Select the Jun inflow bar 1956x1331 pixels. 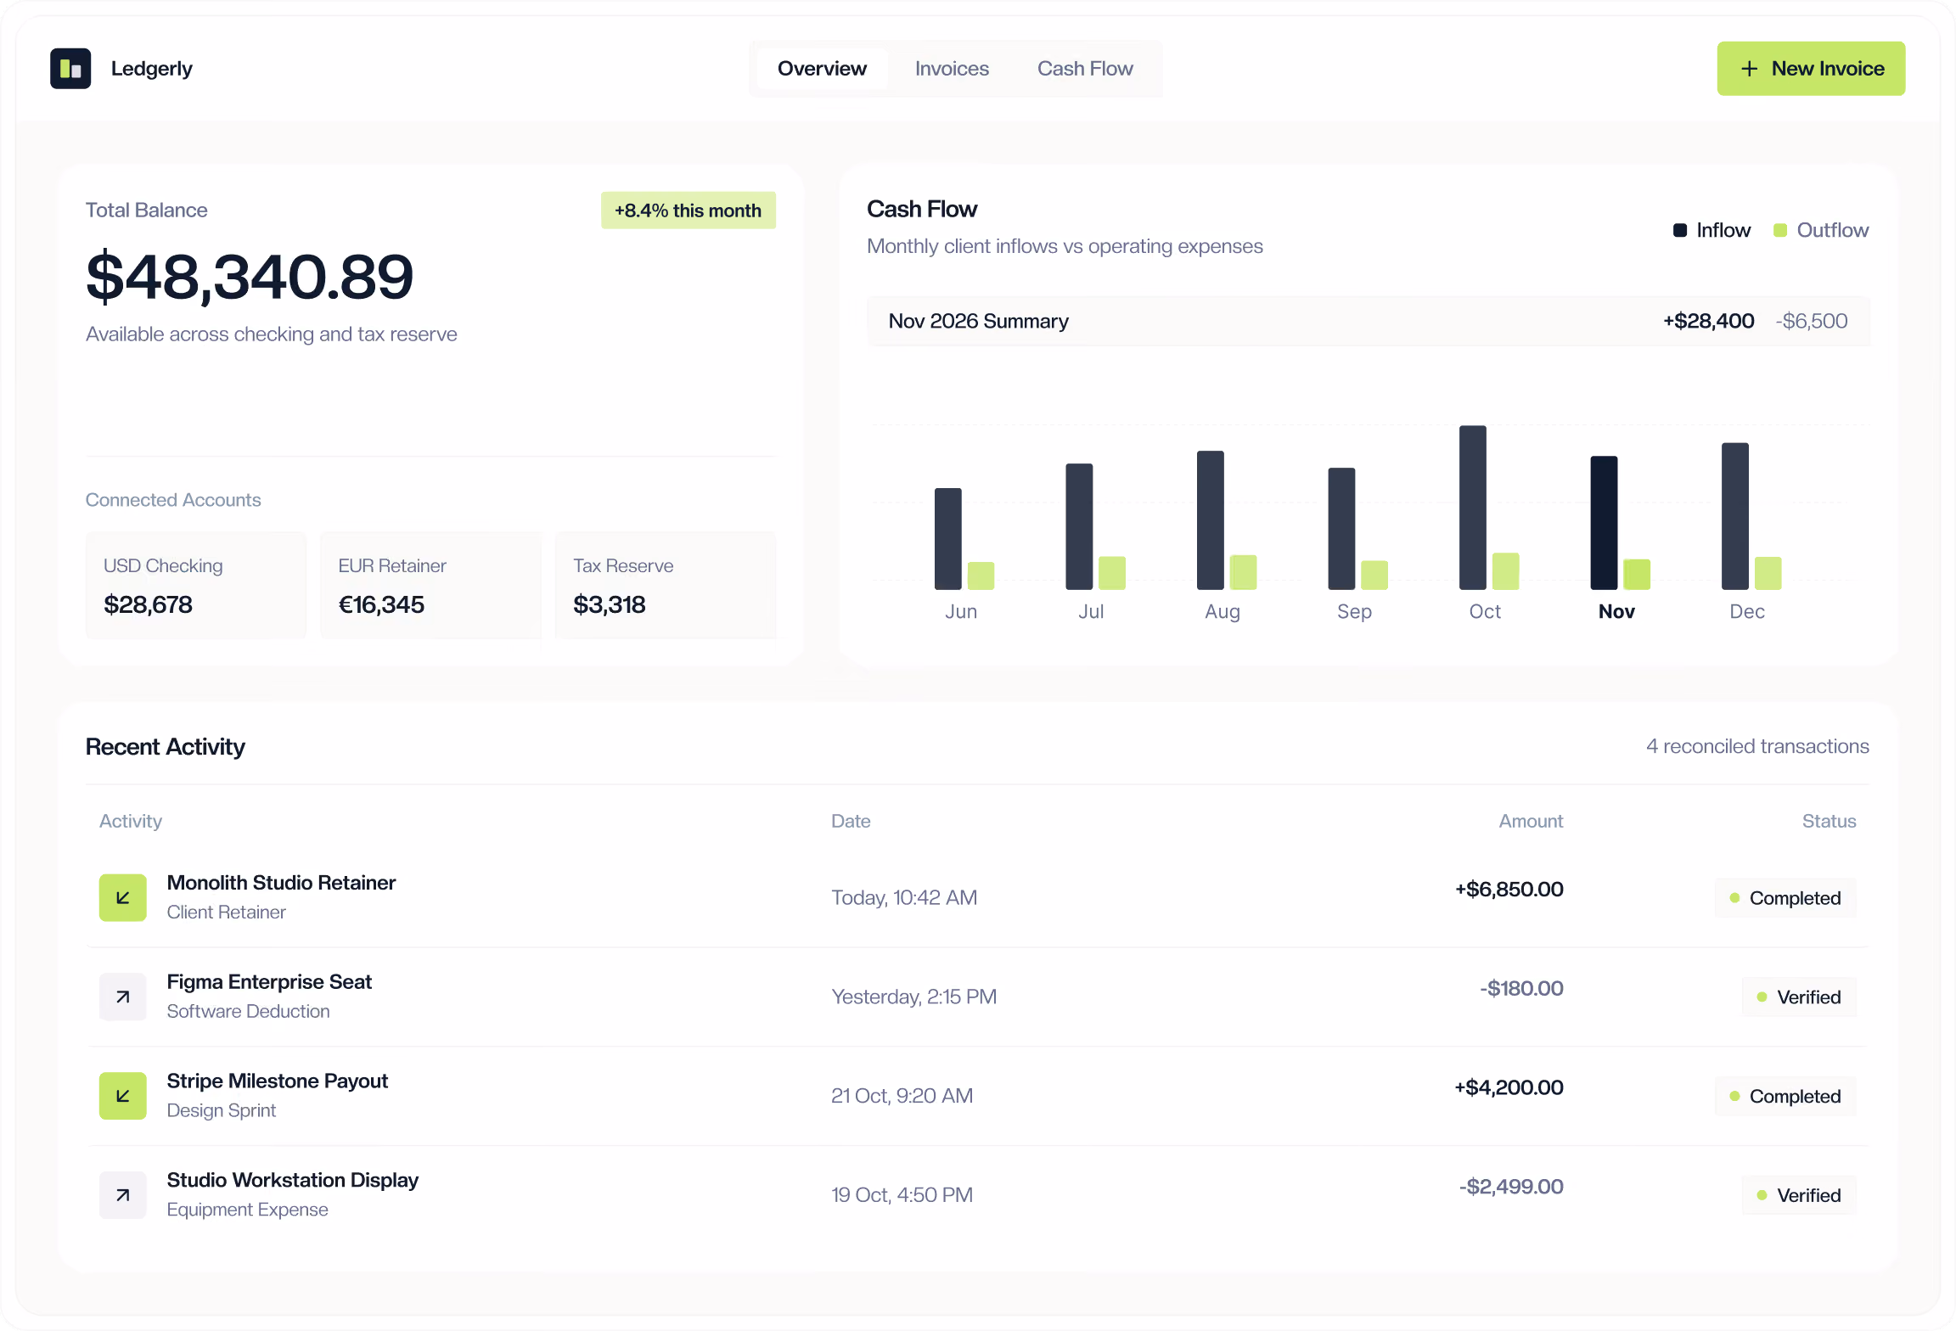pyautogui.click(x=948, y=539)
